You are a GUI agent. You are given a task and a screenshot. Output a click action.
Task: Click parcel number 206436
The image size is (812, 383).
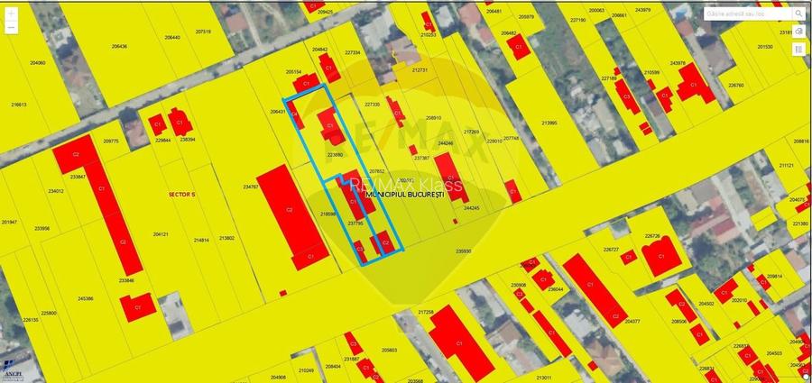(x=119, y=47)
